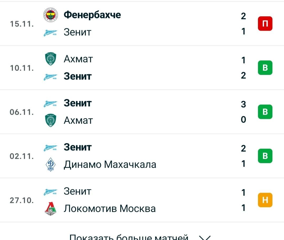The width and height of the screenshot is (284, 240).
Task: Select Zenit logo in 06.11 match
Action: 50,104
